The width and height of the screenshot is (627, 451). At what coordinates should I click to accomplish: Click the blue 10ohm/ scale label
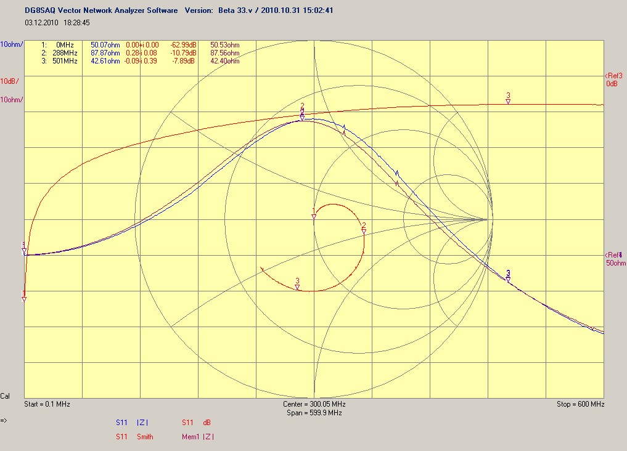tap(12, 44)
